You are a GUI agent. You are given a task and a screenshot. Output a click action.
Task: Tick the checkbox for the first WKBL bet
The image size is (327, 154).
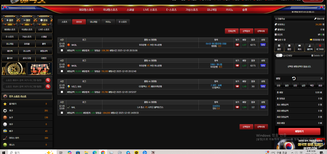[x=62, y=50]
